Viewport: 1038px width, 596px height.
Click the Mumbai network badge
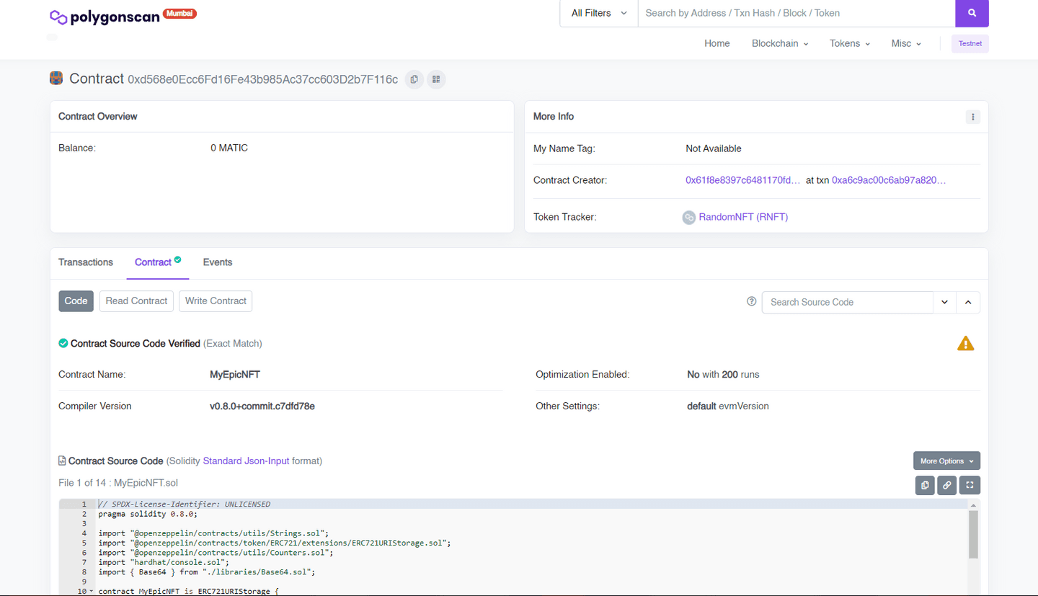pos(179,13)
